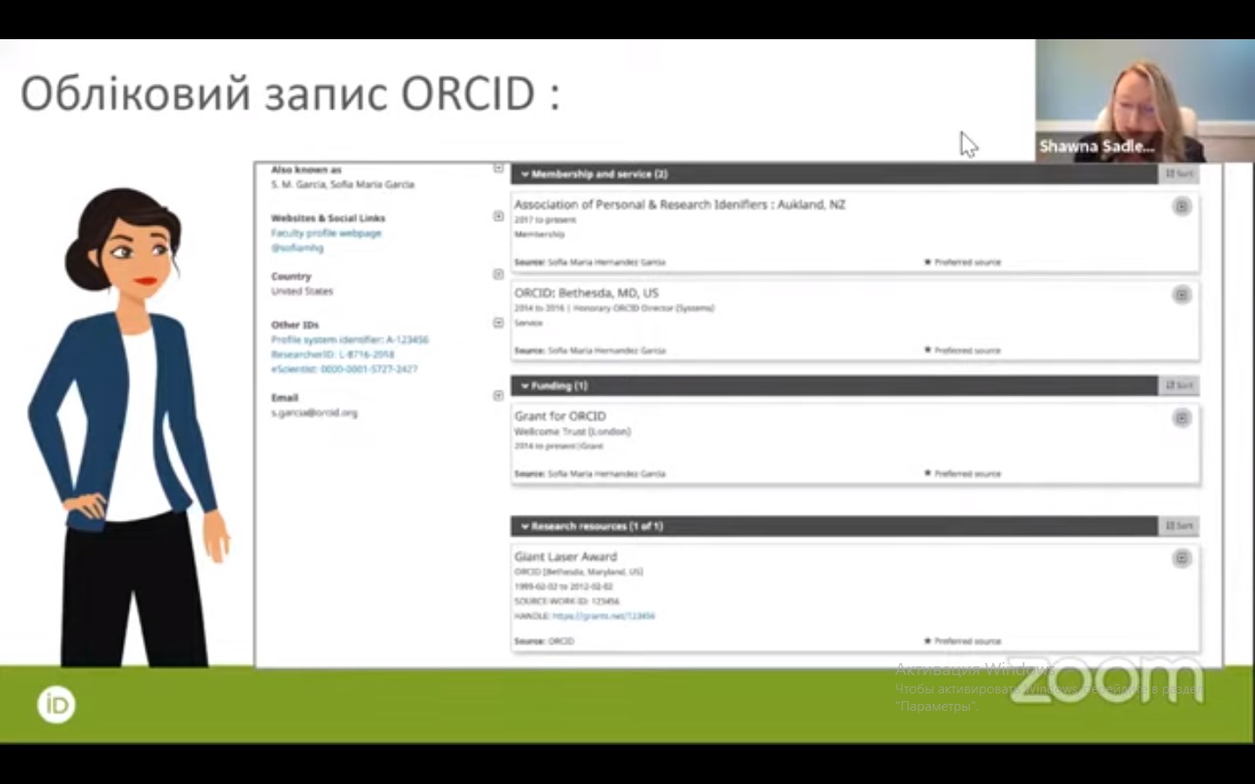Click the ORCID: Bethesda, MD, US title
This screenshot has height=784, width=1255.
pyautogui.click(x=587, y=294)
